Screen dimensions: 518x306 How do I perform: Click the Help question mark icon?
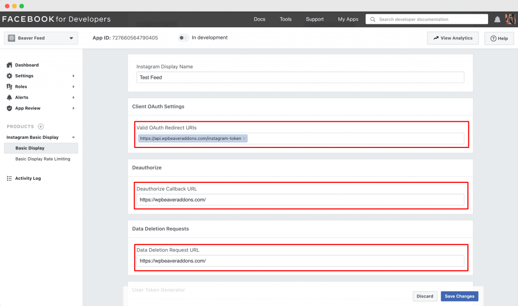(493, 38)
